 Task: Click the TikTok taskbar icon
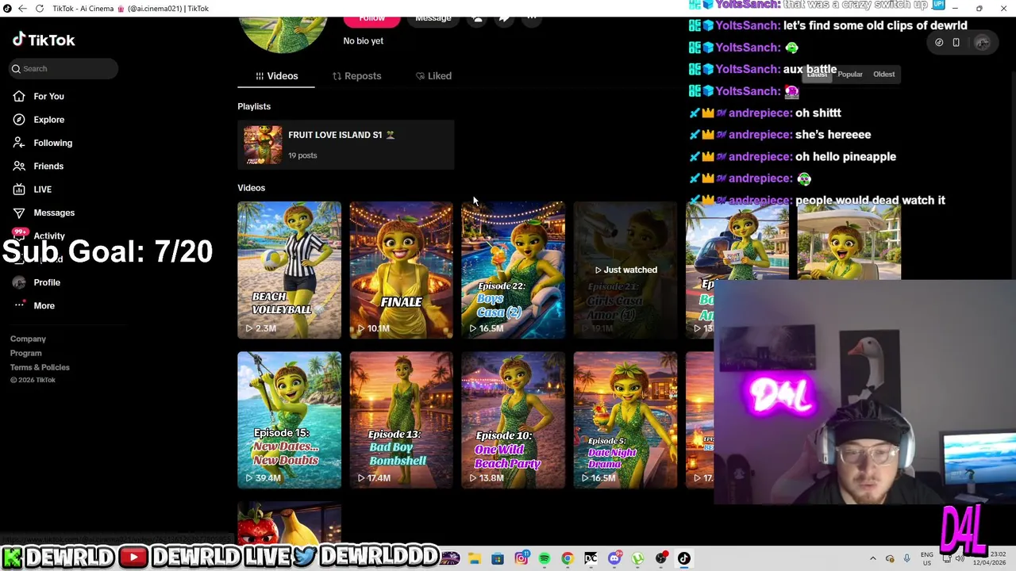click(683, 558)
